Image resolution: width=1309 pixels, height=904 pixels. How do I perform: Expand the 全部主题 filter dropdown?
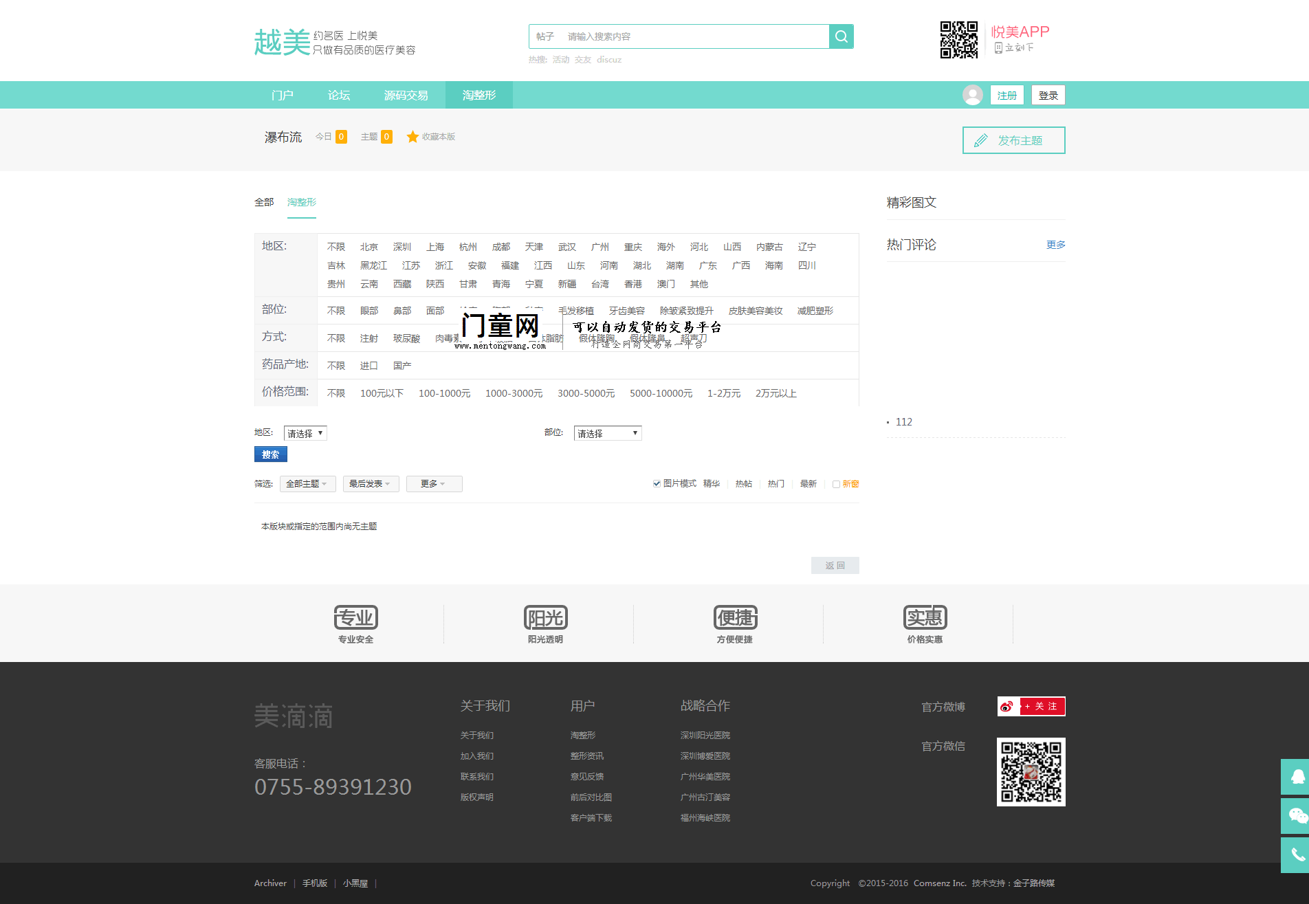coord(307,484)
